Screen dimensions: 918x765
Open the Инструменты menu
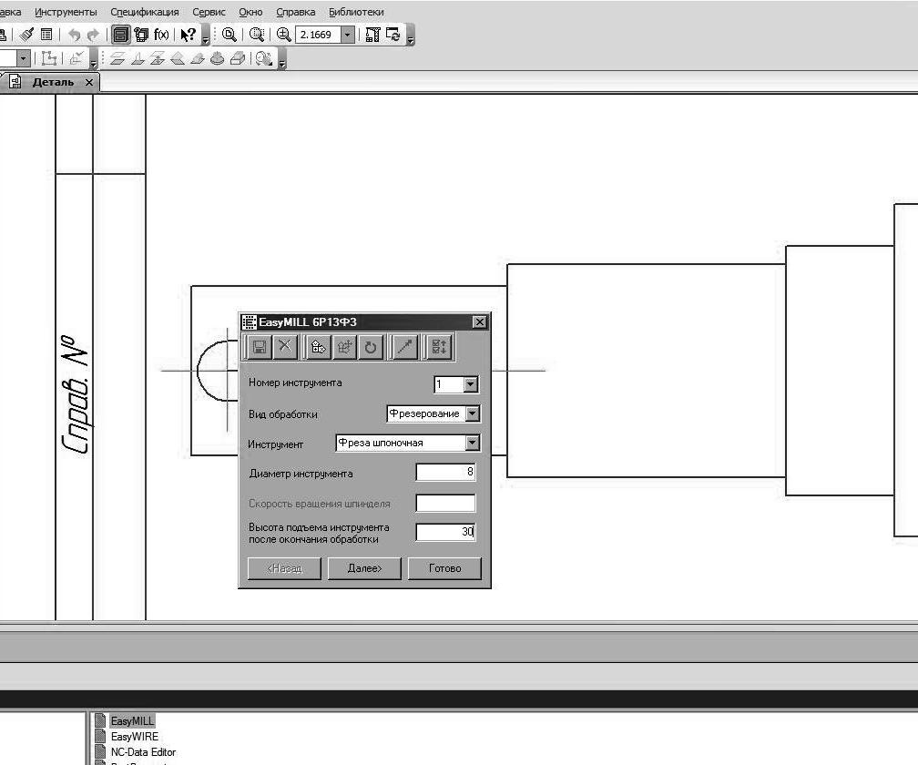(x=66, y=12)
